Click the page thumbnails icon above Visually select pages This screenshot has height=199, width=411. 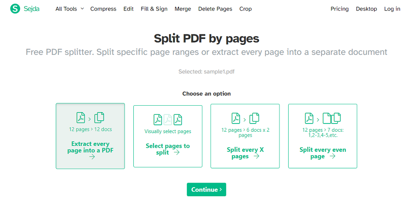click(x=168, y=119)
